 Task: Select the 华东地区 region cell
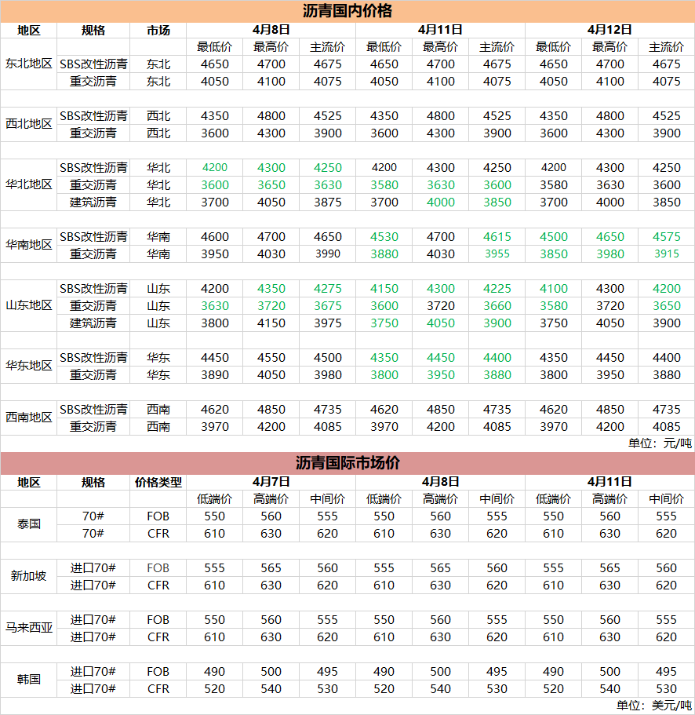coord(29,366)
